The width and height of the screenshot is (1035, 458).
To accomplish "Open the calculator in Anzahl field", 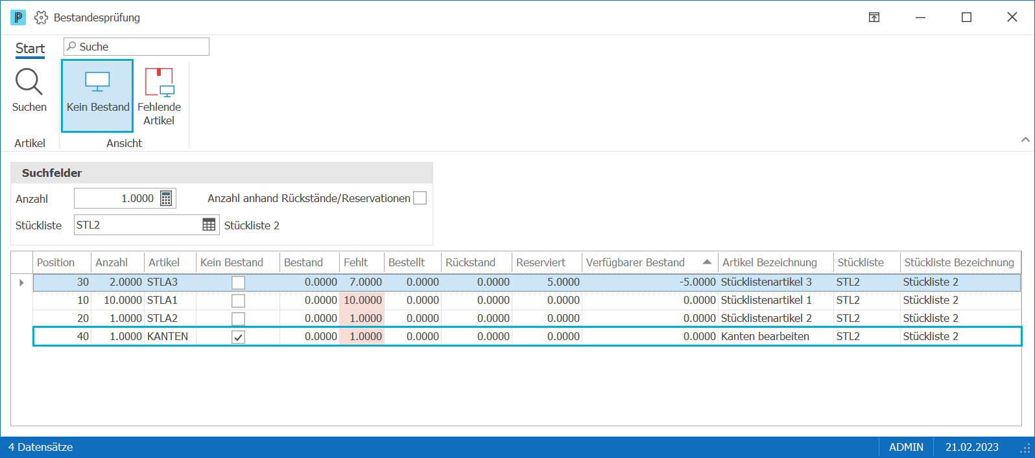I will point(166,199).
